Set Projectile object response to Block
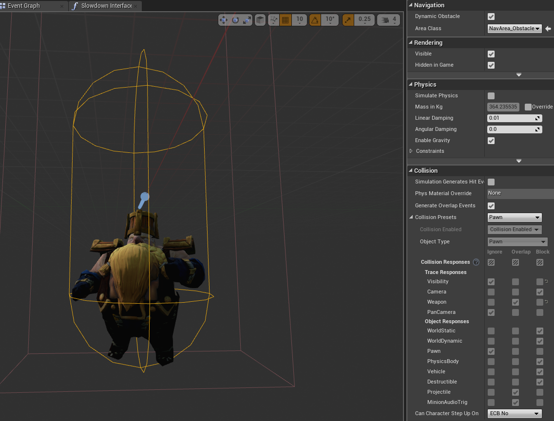This screenshot has width=554, height=421. [x=539, y=392]
